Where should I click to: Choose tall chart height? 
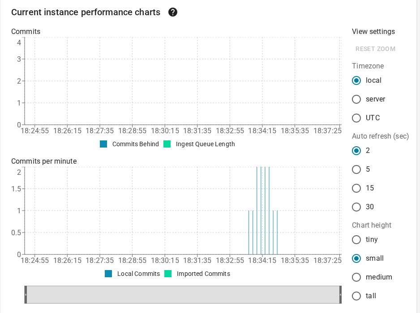[356, 296]
